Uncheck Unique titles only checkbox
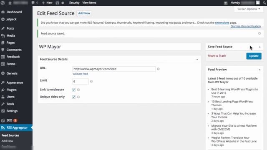Screen dimensions: 267x150 pyautogui.click(x=73, y=97)
